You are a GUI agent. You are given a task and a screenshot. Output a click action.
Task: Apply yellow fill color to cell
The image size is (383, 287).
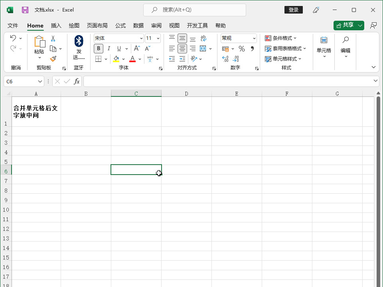[116, 59]
